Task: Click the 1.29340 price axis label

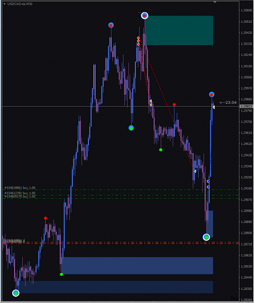Action: point(246,166)
